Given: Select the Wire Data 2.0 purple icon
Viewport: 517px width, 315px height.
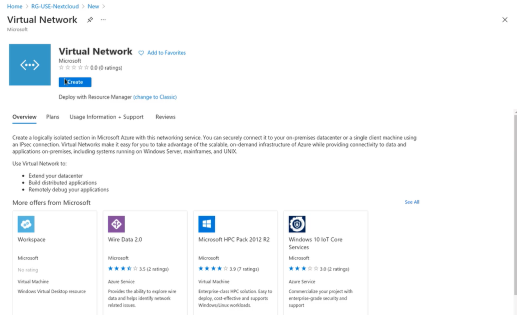Looking at the screenshot, I should (117, 224).
